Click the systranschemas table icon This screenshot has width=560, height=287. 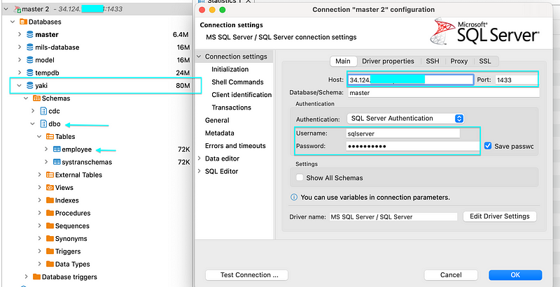(55, 162)
